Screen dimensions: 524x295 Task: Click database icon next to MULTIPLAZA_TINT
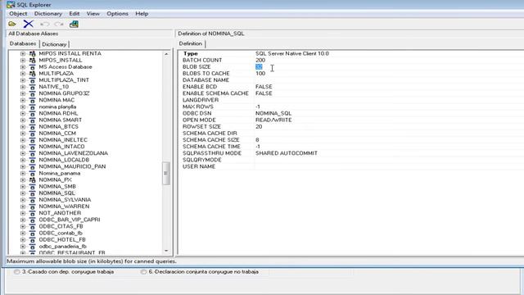32,80
